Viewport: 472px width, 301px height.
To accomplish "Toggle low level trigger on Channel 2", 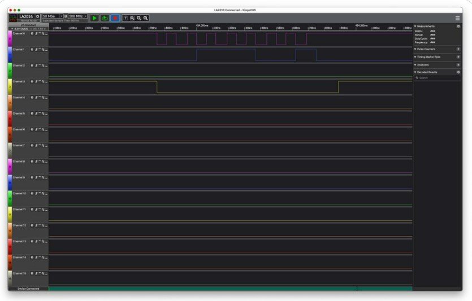I will pos(46,66).
